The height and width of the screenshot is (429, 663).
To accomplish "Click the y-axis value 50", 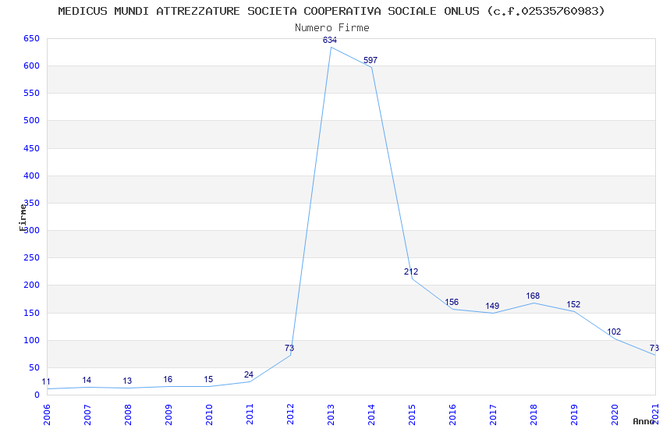I will point(34,367).
